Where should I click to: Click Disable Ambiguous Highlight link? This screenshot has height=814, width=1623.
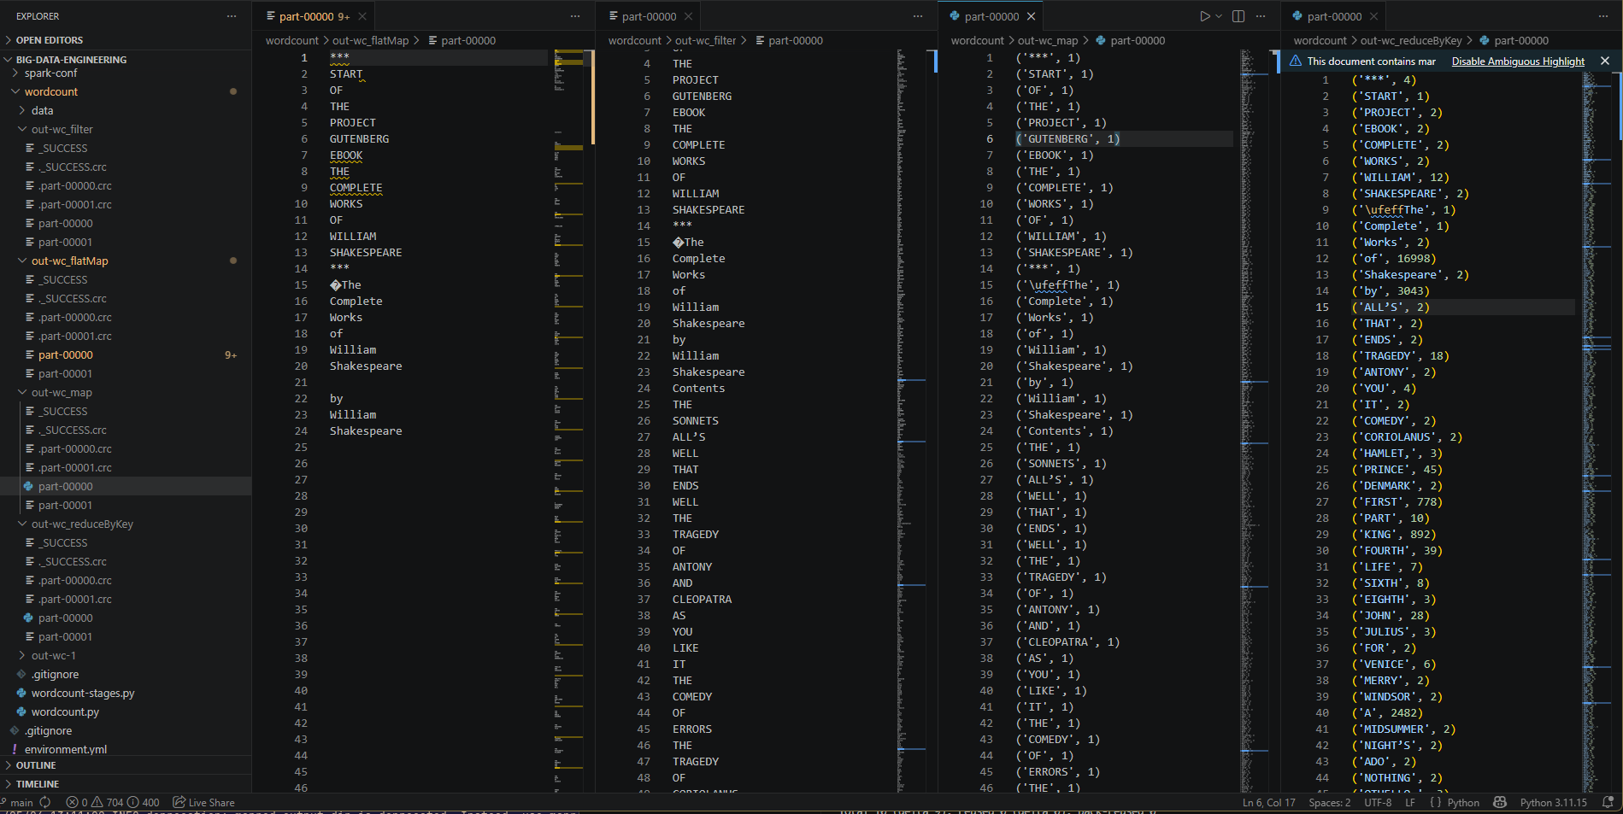click(x=1518, y=61)
